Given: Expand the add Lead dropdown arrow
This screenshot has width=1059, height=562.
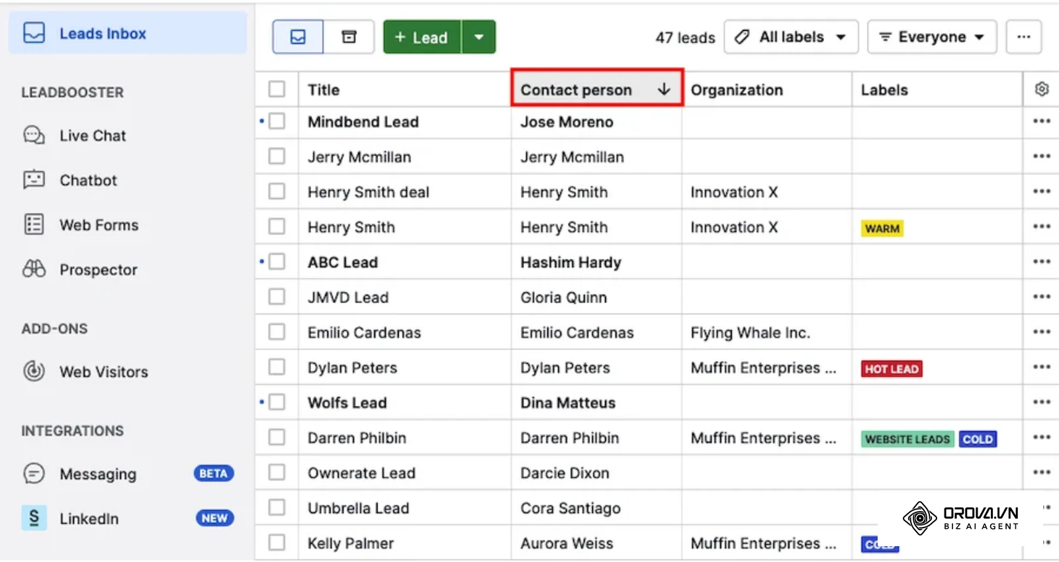Looking at the screenshot, I should [479, 37].
